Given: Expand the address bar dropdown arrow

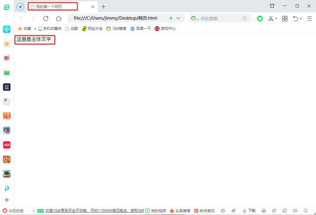Looking at the screenshot, I should point(178,18).
